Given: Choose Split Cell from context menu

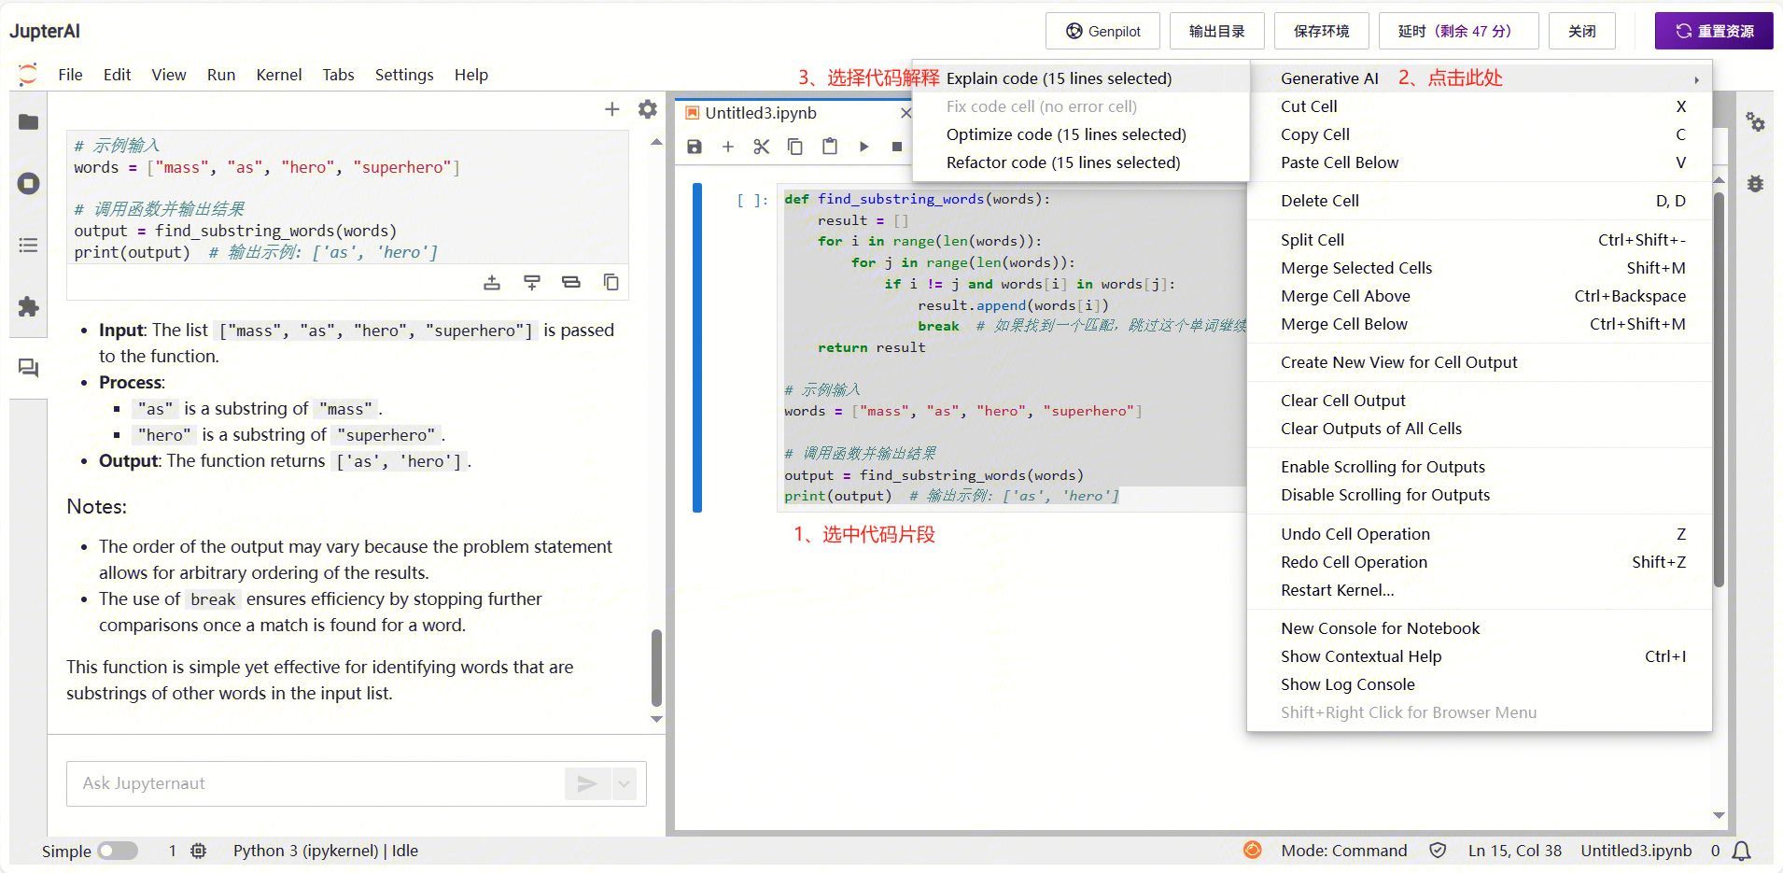Looking at the screenshot, I should tap(1480, 240).
